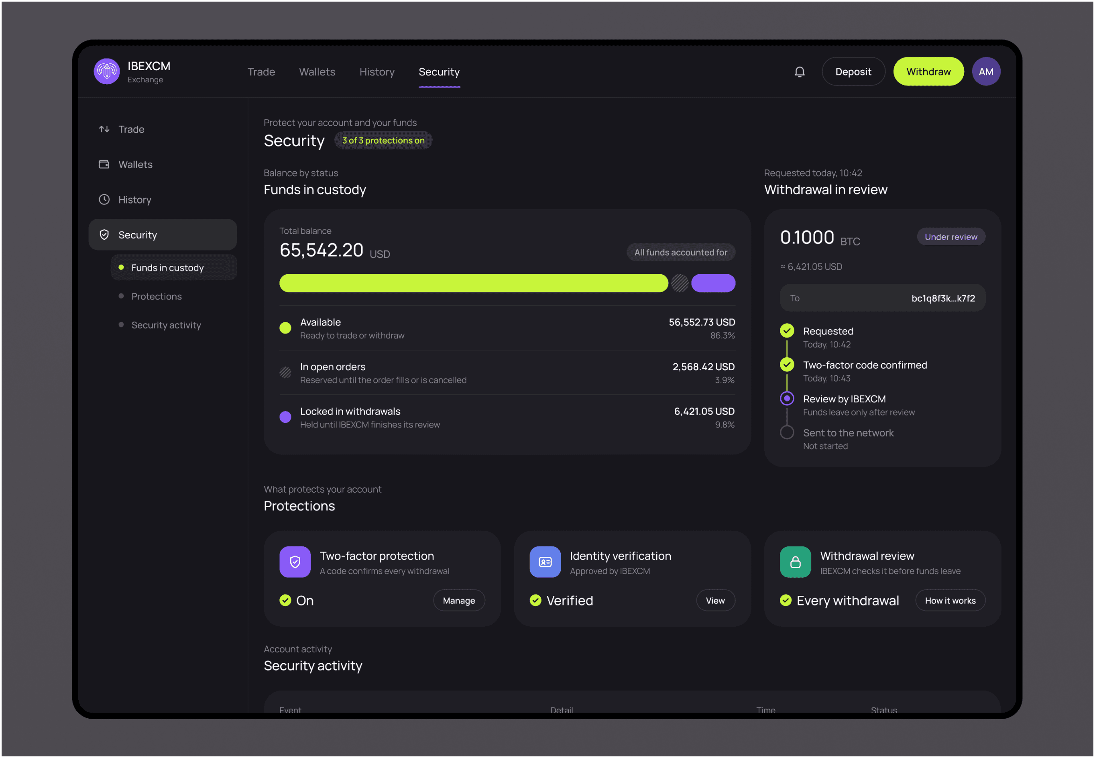Open the AM profile avatar
Screen dimensions: 1095x758
[x=986, y=71]
